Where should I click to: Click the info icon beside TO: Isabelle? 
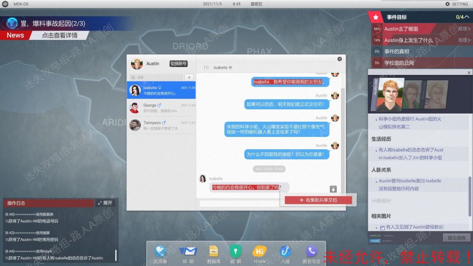click(230, 67)
